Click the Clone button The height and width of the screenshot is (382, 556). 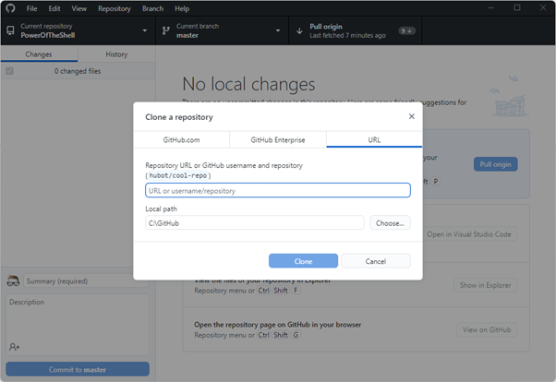[303, 261]
